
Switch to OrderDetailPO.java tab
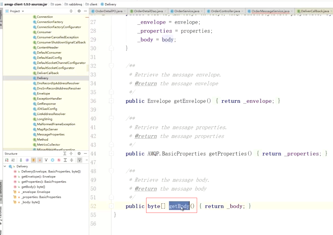pos(109,11)
